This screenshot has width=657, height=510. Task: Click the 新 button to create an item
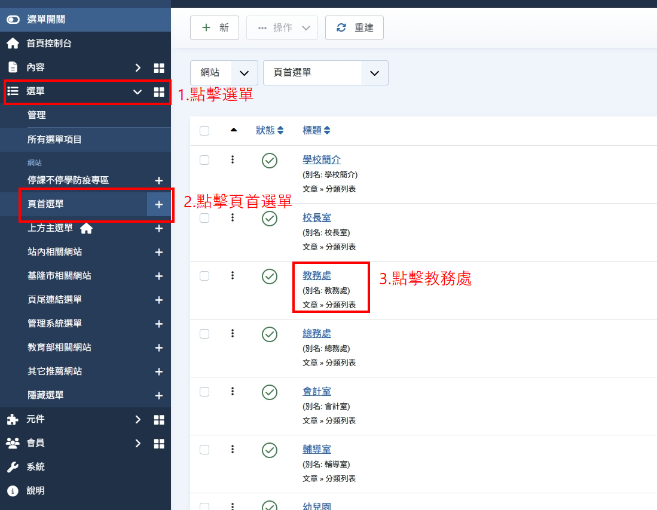click(214, 27)
